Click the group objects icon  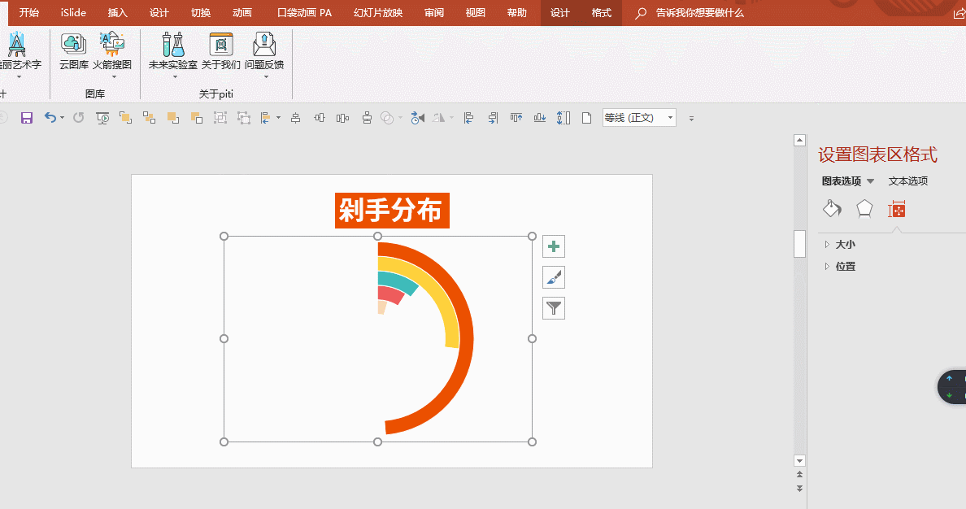[220, 118]
